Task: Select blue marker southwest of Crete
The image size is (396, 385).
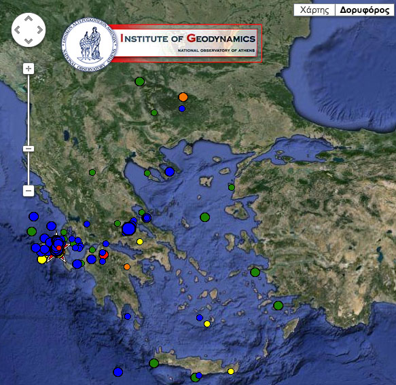Action: pos(118,372)
